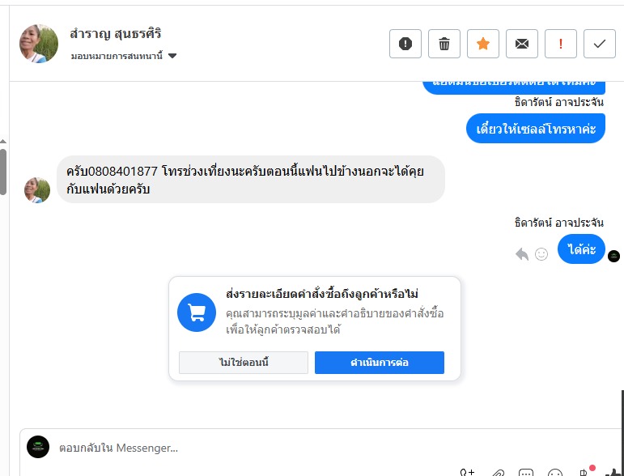Mark conversation done with checkmark
Image resolution: width=624 pixels, height=476 pixels.
[600, 44]
